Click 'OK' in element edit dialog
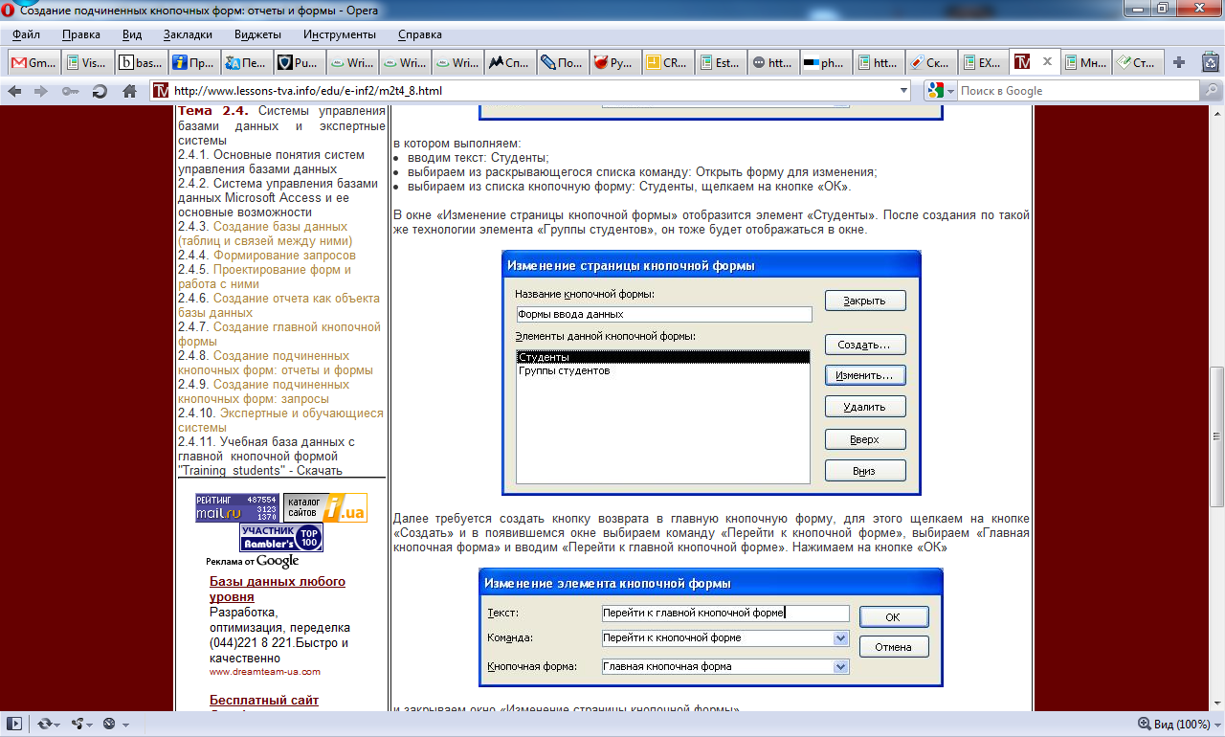Viewport: 1225px width, 737px height. coord(893,617)
